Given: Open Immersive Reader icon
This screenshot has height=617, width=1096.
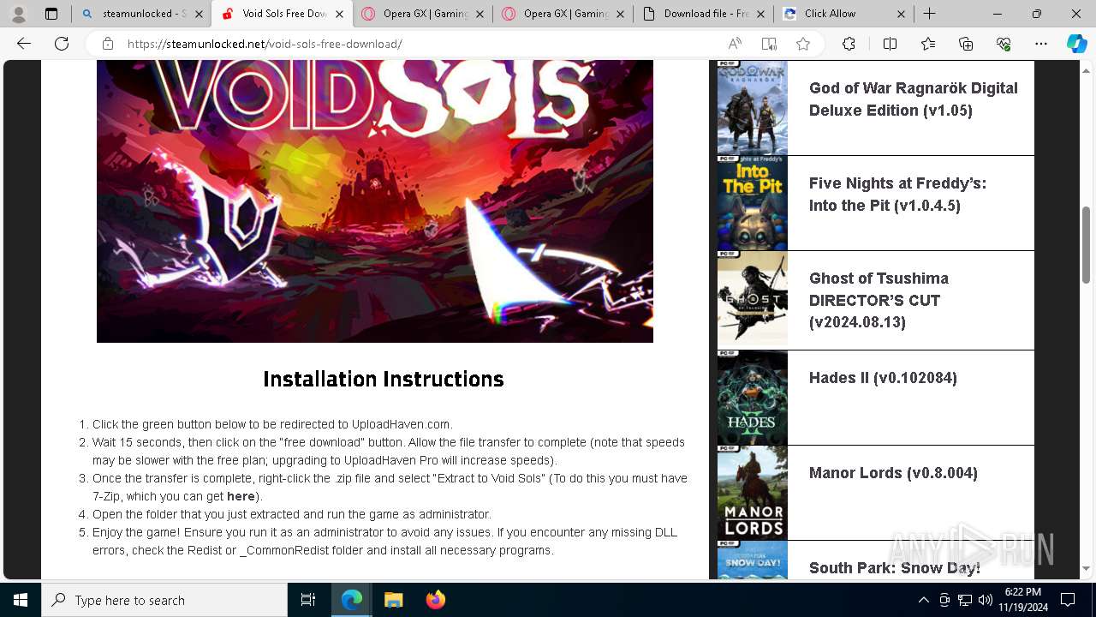Looking at the screenshot, I should (769, 44).
